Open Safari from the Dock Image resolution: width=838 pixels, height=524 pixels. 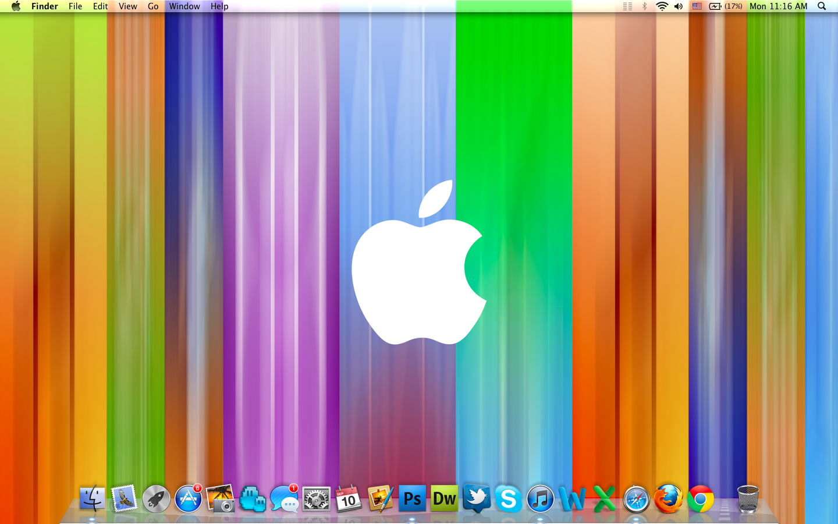636,499
